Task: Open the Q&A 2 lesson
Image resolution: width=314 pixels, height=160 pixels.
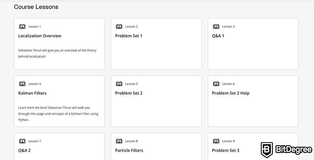Action: 24,150
